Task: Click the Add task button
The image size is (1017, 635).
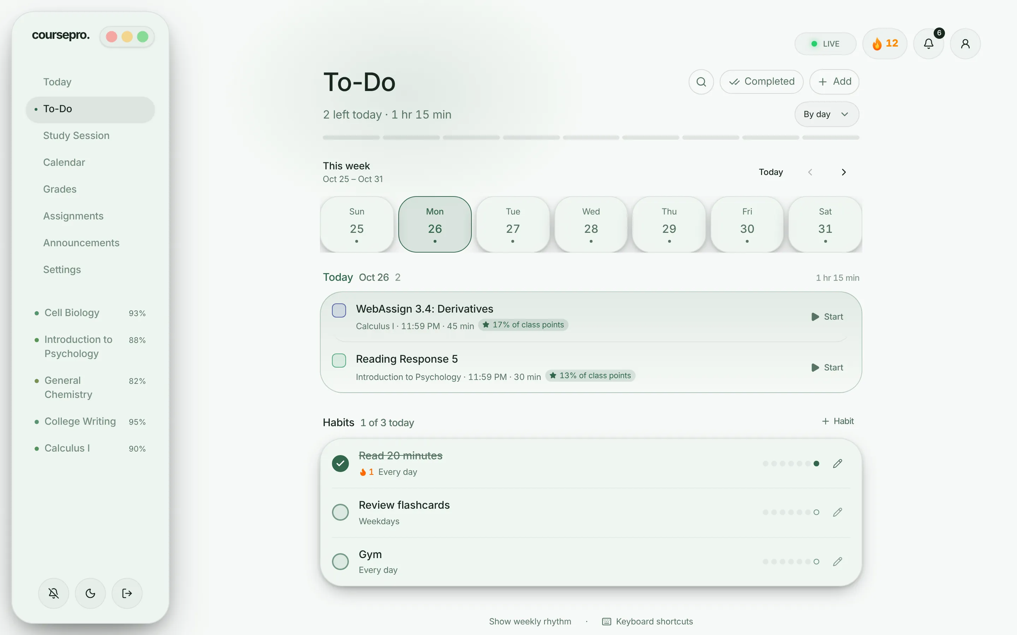Action: coord(834,81)
